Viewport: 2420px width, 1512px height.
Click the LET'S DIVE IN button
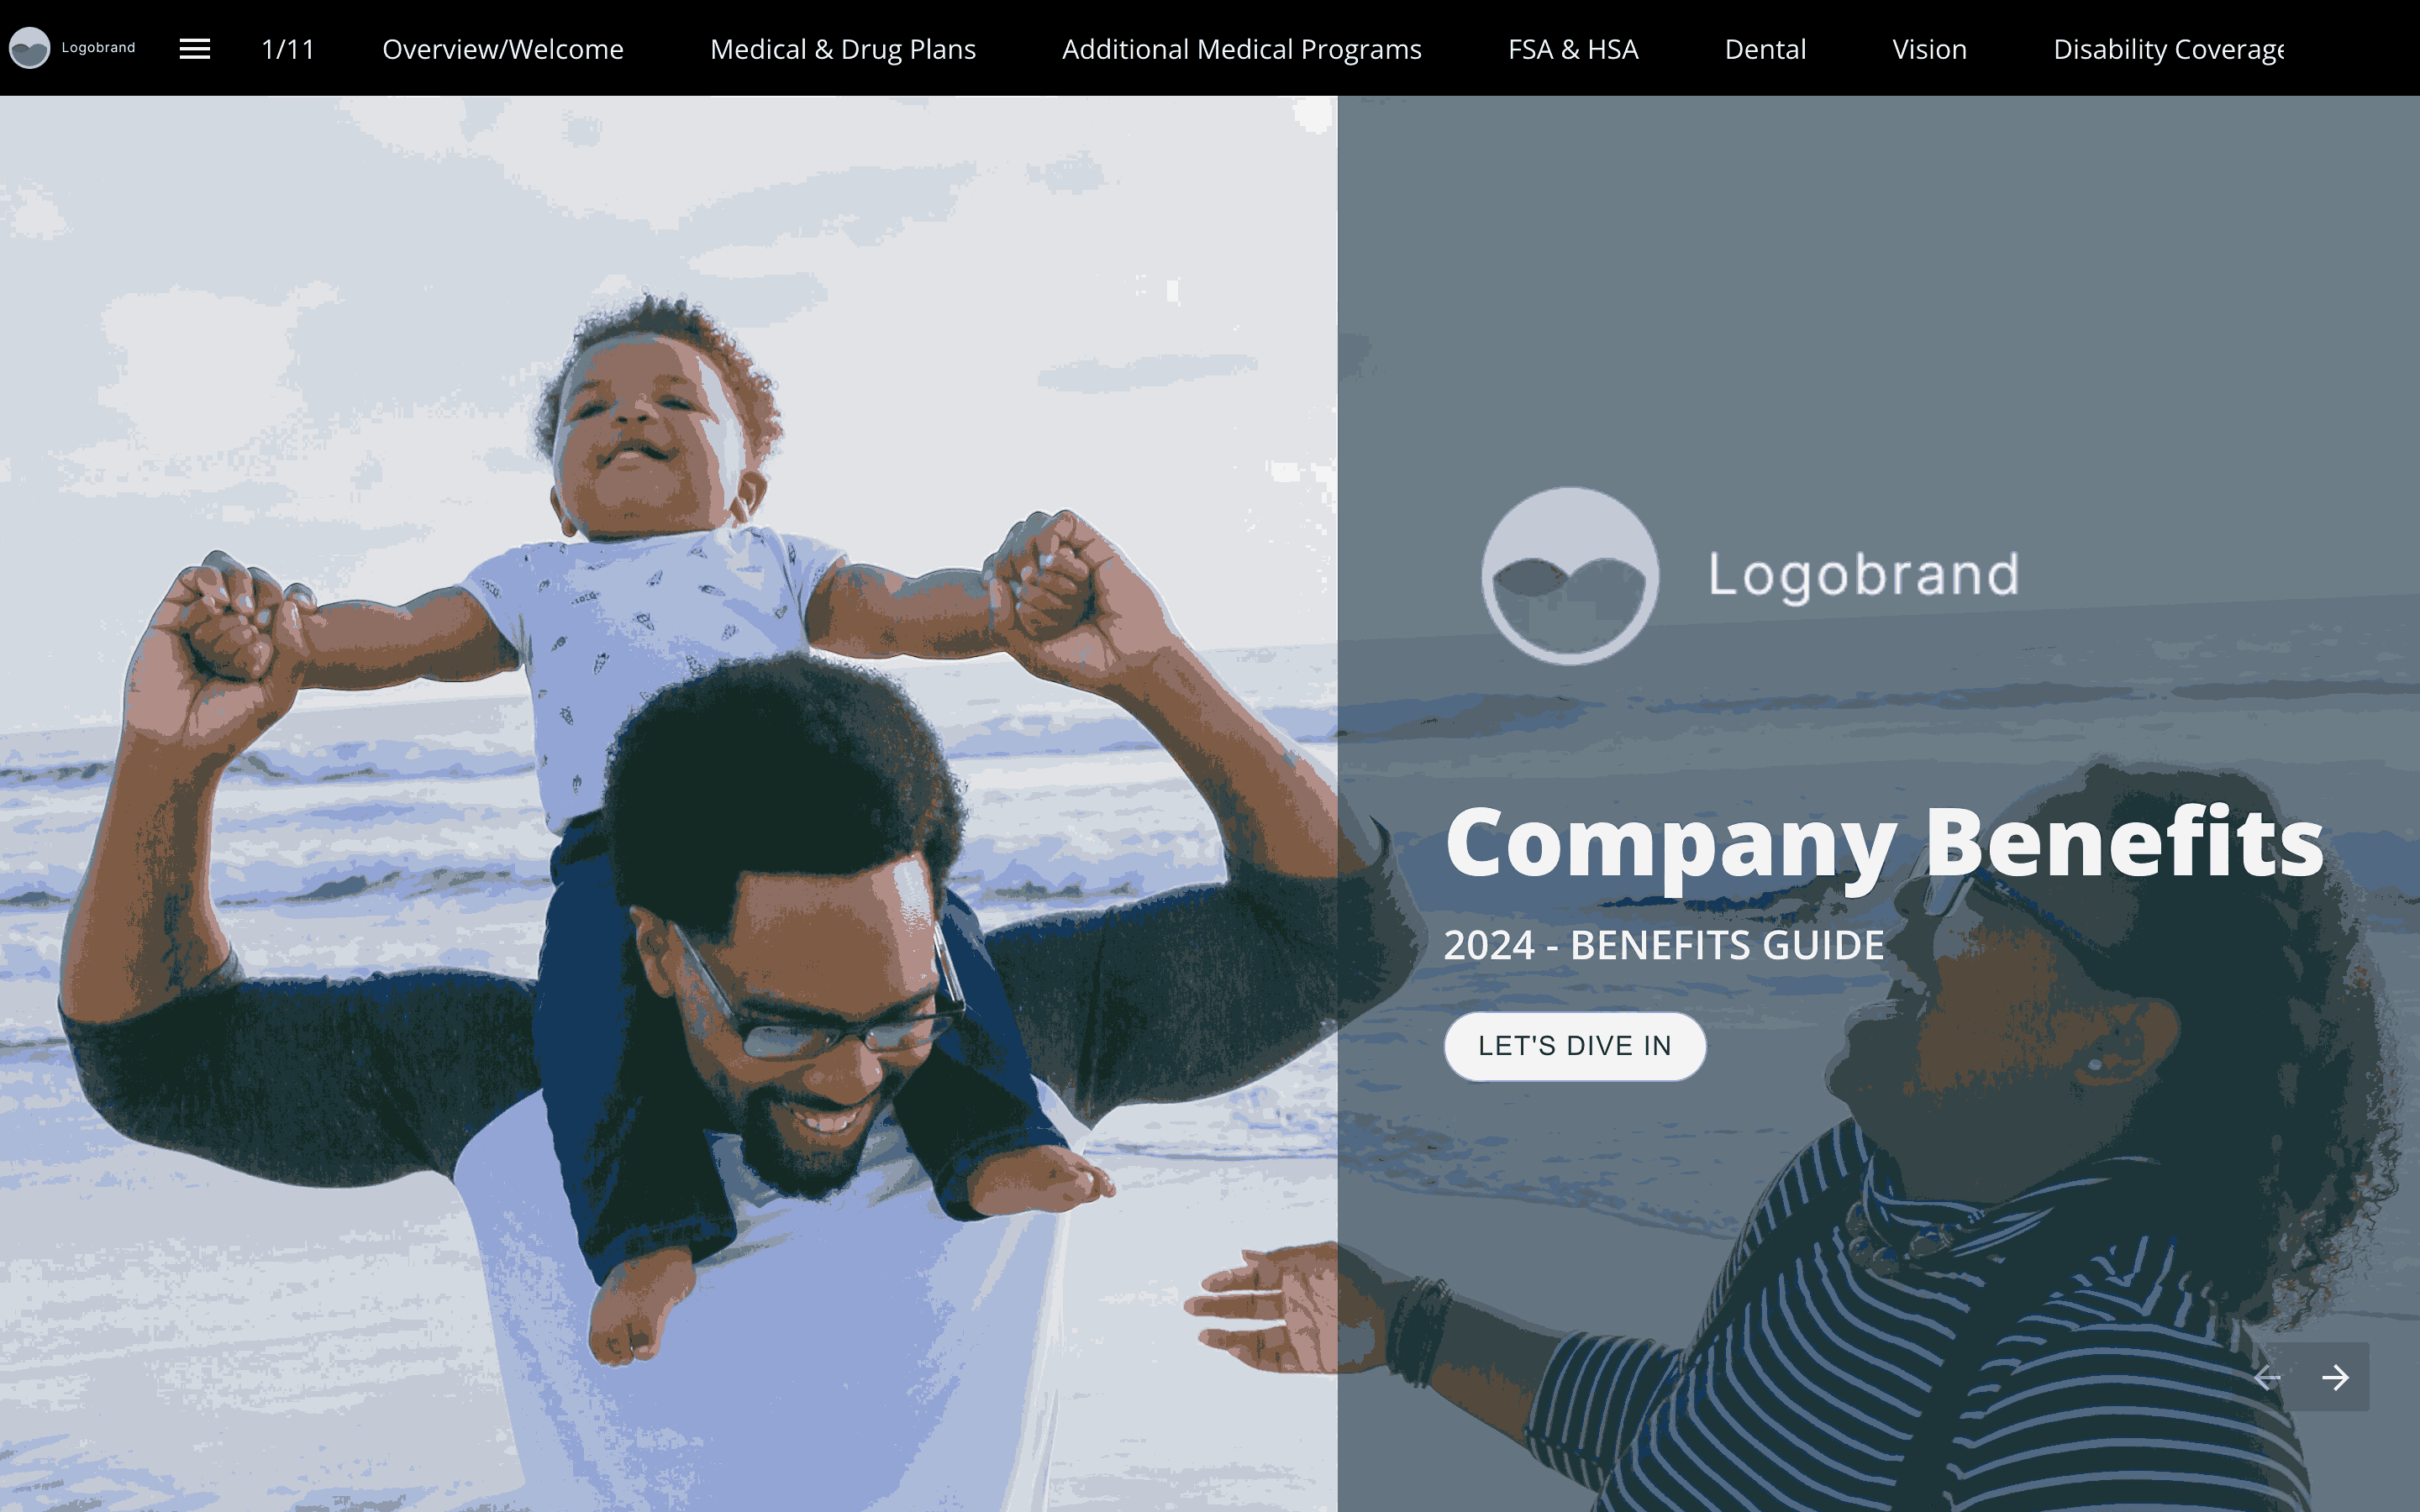point(1575,1046)
